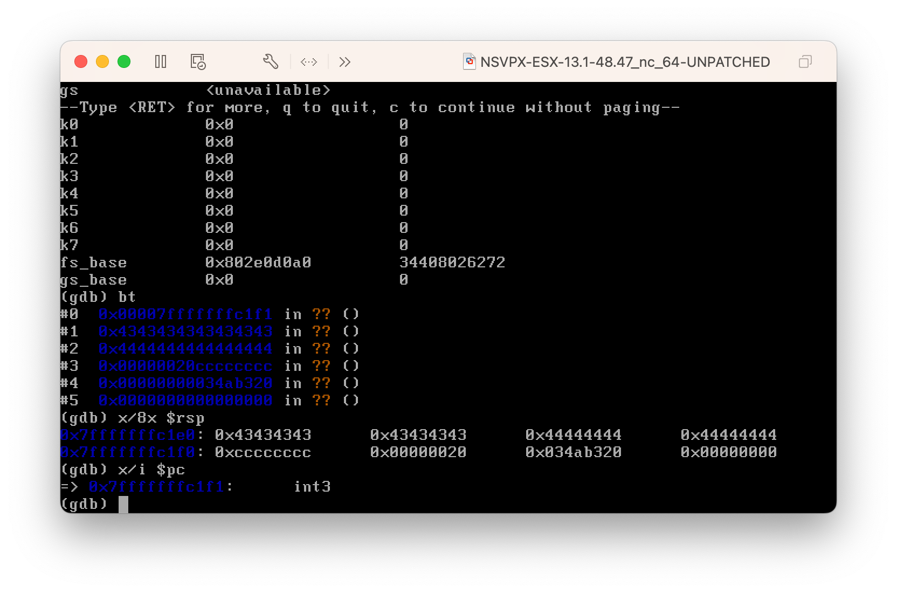Click the overlapping windows icon in the title bar
The image size is (897, 593).
pyautogui.click(x=805, y=61)
